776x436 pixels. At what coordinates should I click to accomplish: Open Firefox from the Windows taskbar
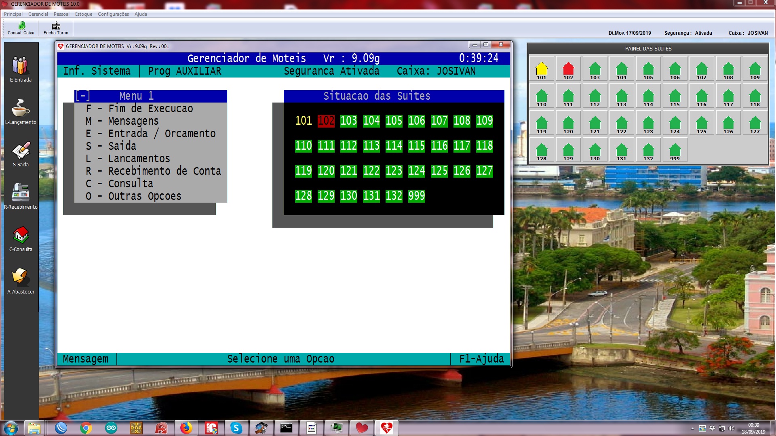(186, 428)
